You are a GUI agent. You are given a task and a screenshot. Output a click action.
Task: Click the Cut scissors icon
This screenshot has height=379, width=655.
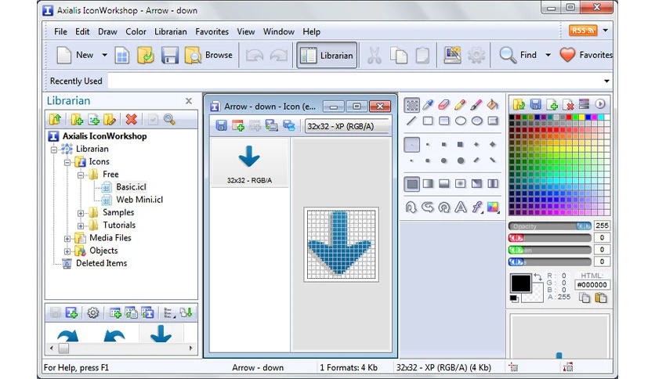pos(375,55)
